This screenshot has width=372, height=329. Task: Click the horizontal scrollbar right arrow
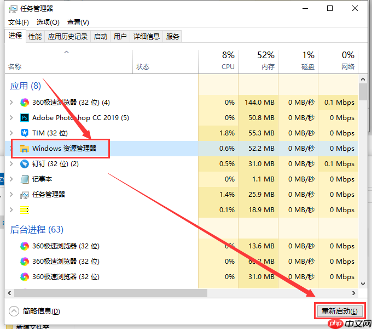(354, 293)
